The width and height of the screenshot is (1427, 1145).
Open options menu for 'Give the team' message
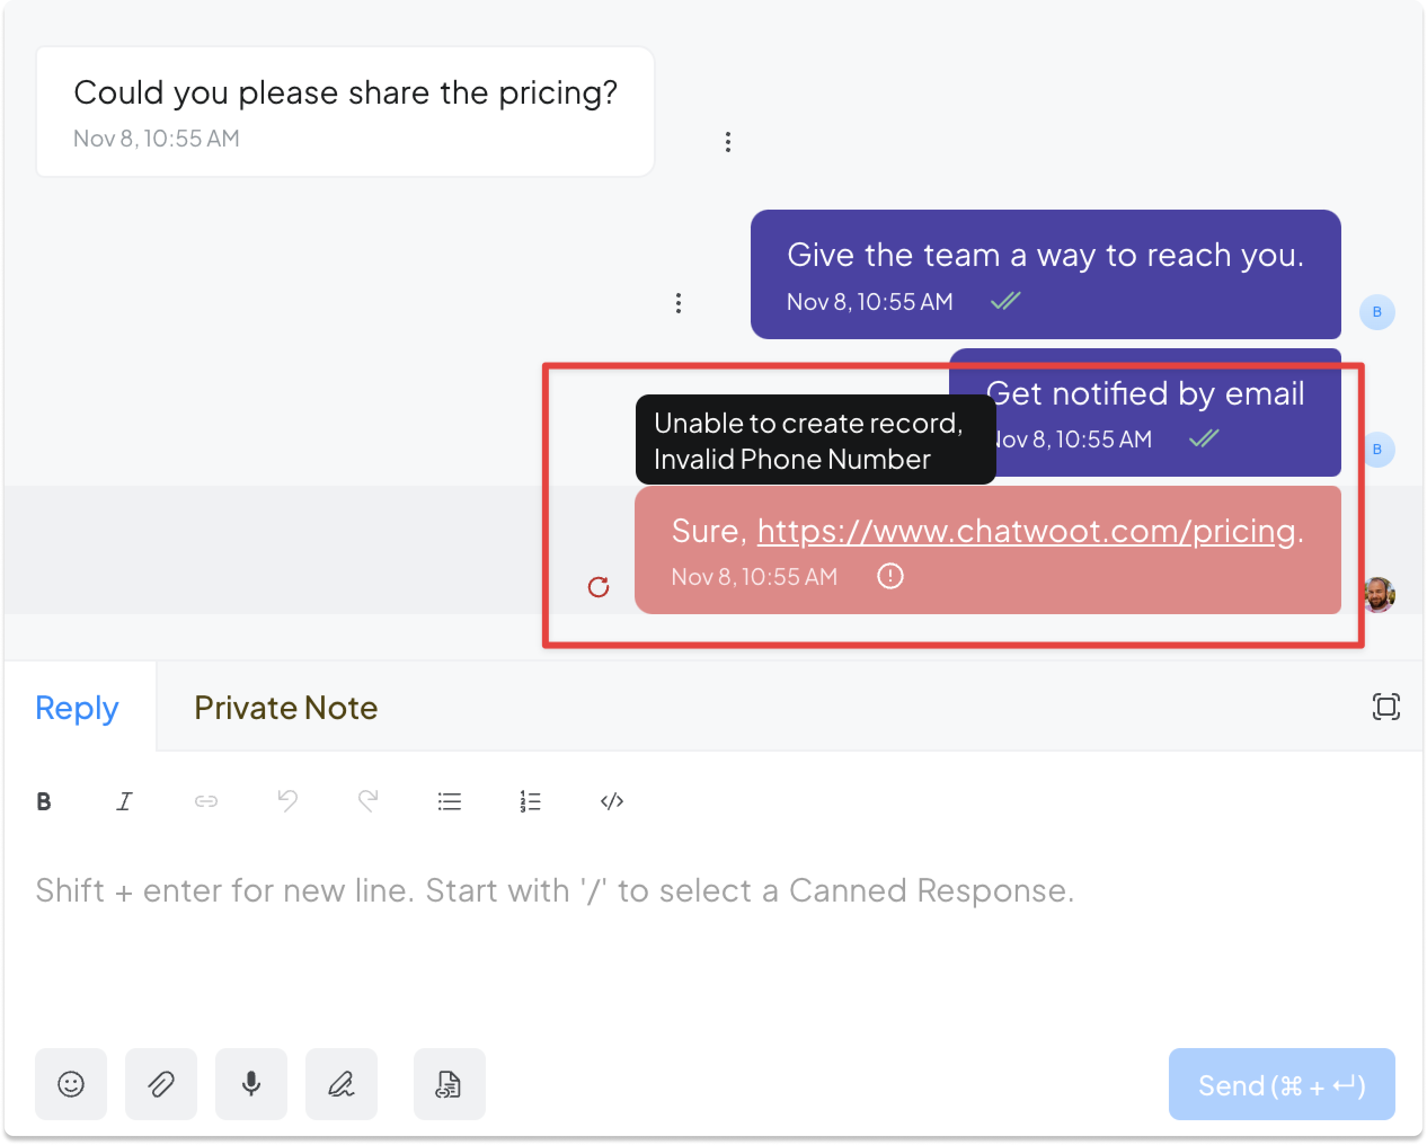679,303
